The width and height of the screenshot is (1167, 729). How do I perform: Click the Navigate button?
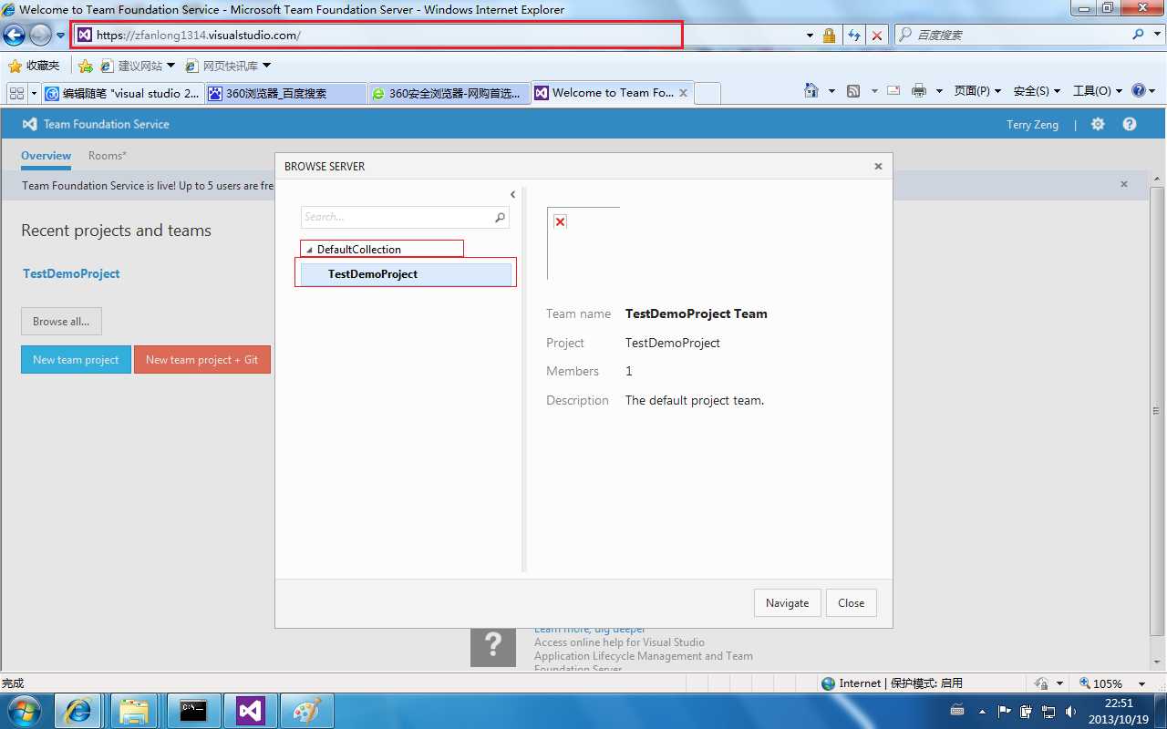pyautogui.click(x=787, y=603)
